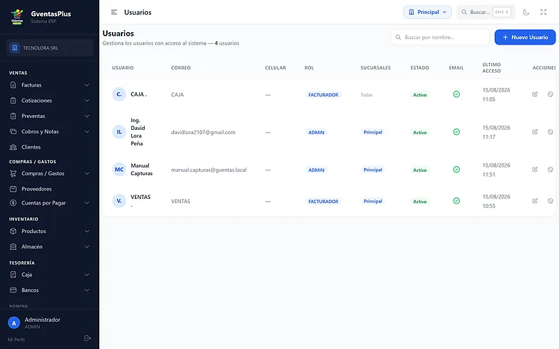Click the ADMIN badge for Manual Capturas
Image resolution: width=559 pixels, height=349 pixels.
pyautogui.click(x=317, y=170)
